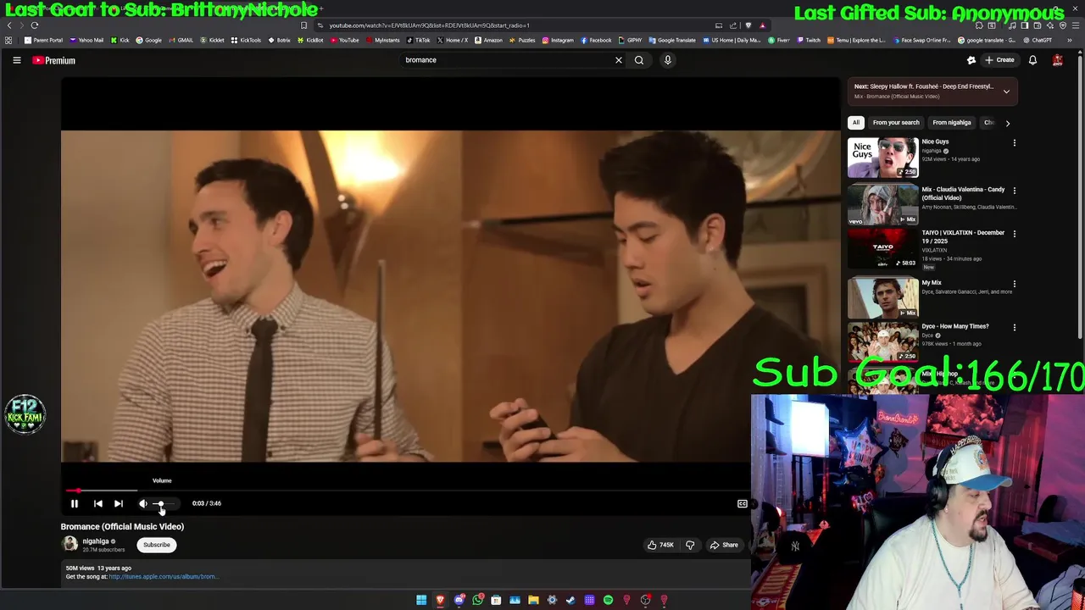Open Discord in the taskbar

click(x=459, y=600)
